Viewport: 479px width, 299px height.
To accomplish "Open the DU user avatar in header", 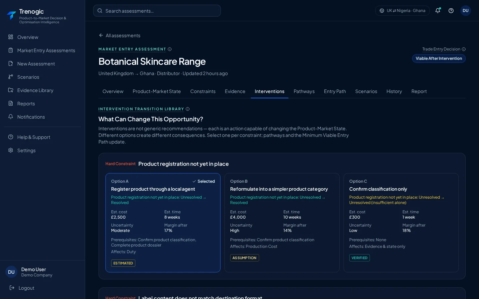I will pos(466,11).
